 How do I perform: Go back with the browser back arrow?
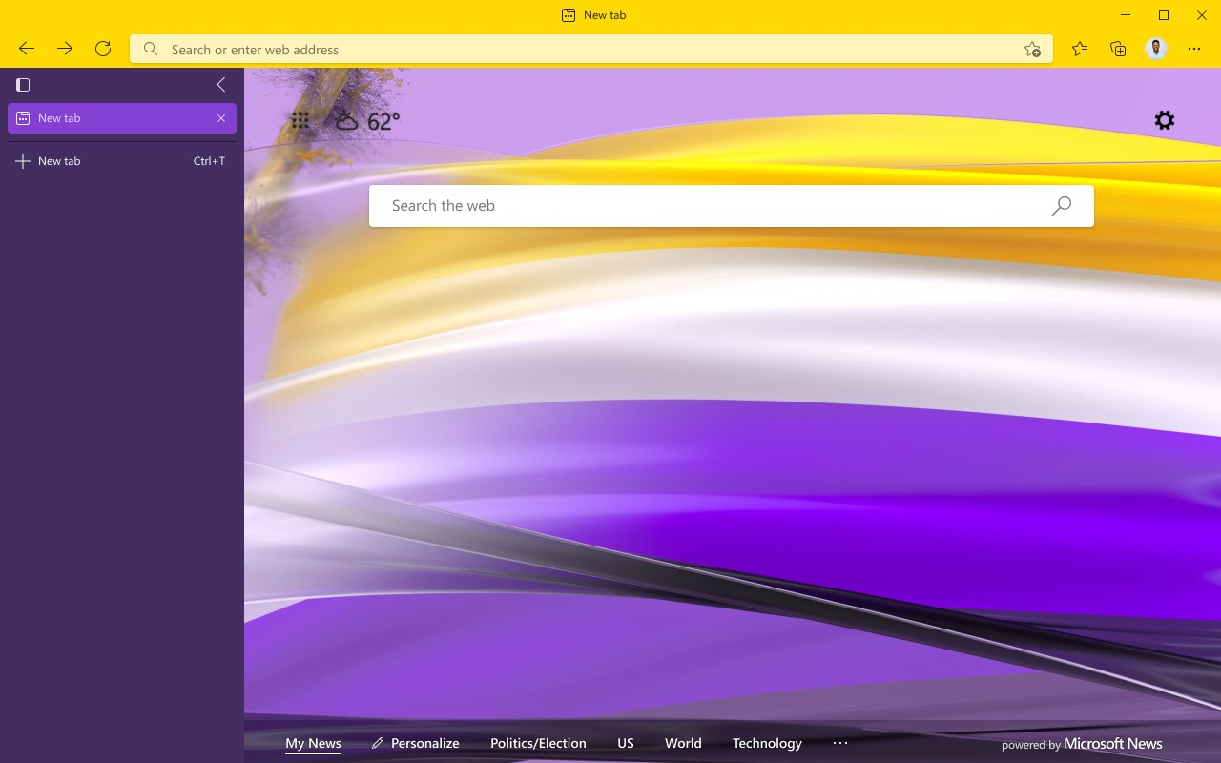tap(27, 49)
